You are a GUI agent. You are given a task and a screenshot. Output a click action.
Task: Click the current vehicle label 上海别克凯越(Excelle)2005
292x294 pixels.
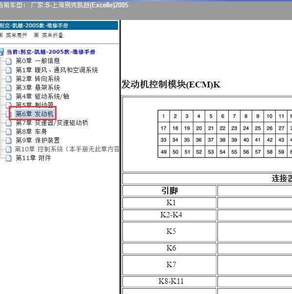pos(90,5)
